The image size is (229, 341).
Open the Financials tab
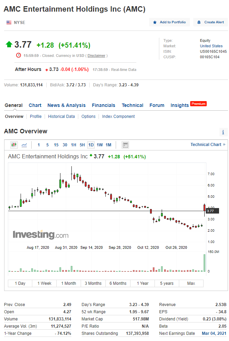pos(103,105)
